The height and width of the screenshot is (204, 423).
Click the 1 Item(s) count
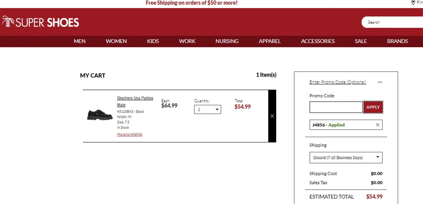pos(266,75)
